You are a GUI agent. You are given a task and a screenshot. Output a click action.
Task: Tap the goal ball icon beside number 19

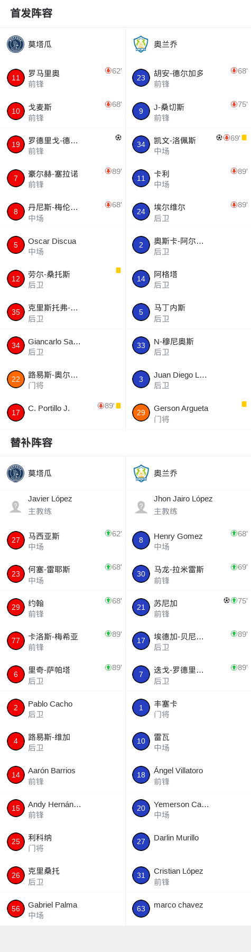pyautogui.click(x=118, y=138)
